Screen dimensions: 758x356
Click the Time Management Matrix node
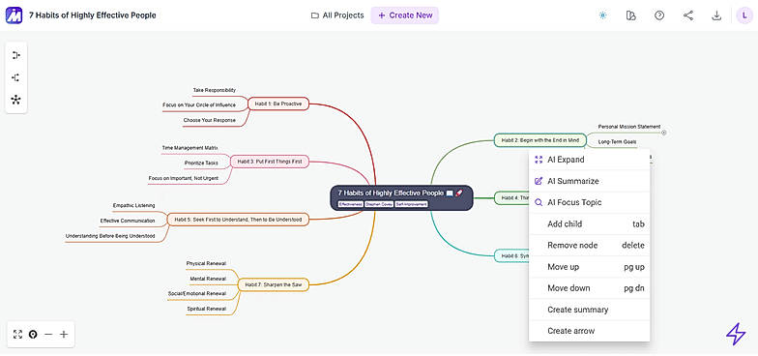[189, 147]
